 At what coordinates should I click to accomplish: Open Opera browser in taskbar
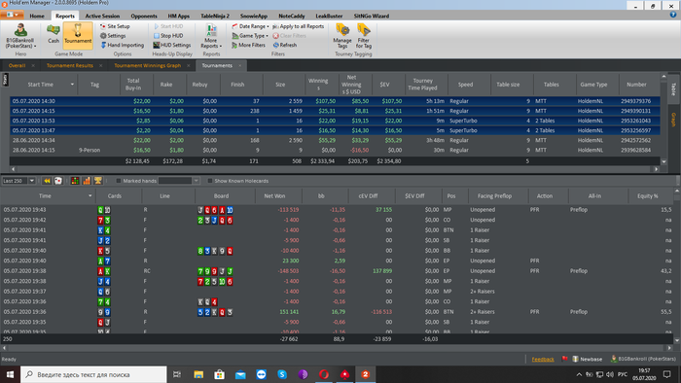(324, 374)
